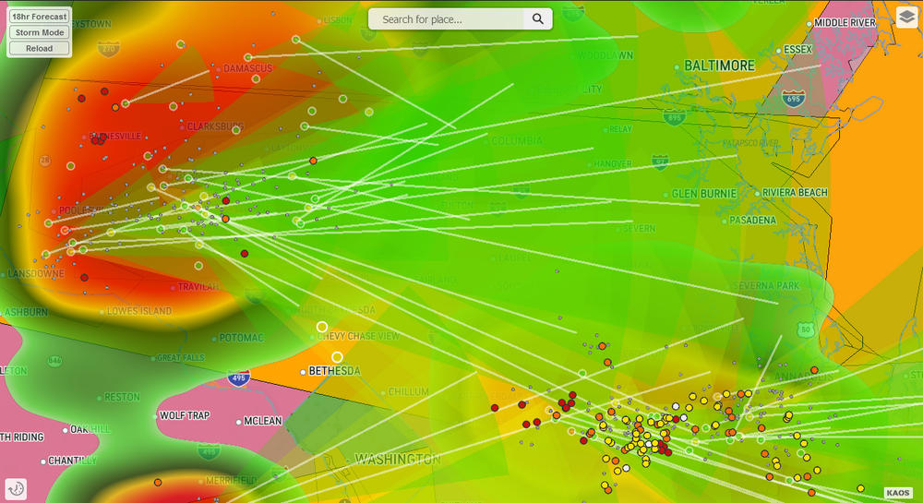Click the MERRIFIELD label
Viewport: 923px width, 503px height.
[231, 481]
